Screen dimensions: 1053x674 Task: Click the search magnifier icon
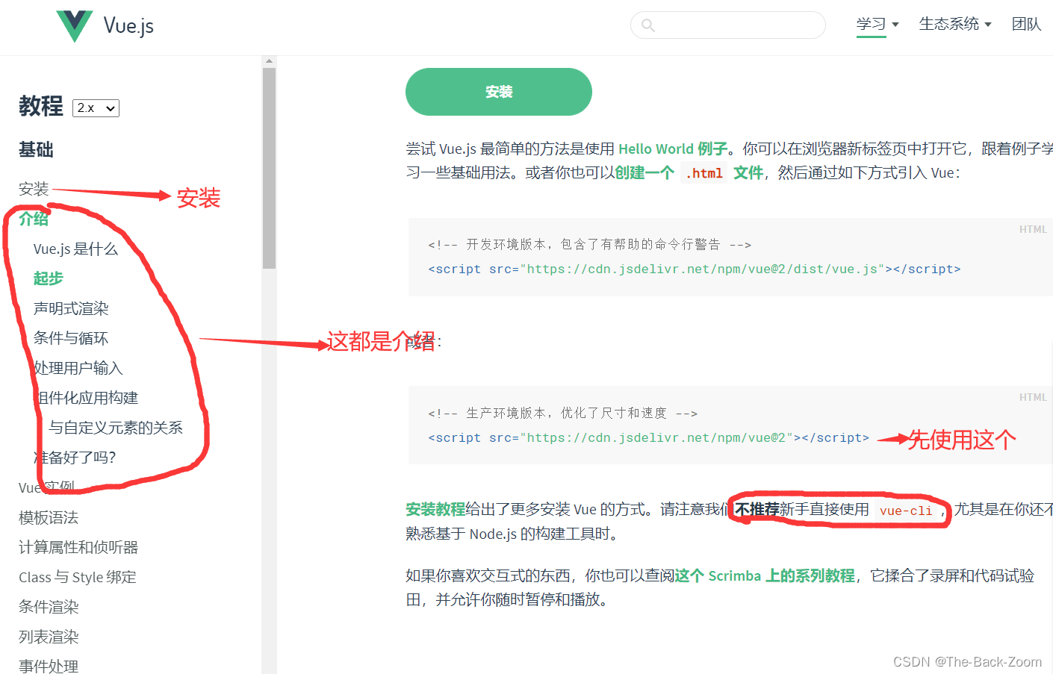point(648,25)
